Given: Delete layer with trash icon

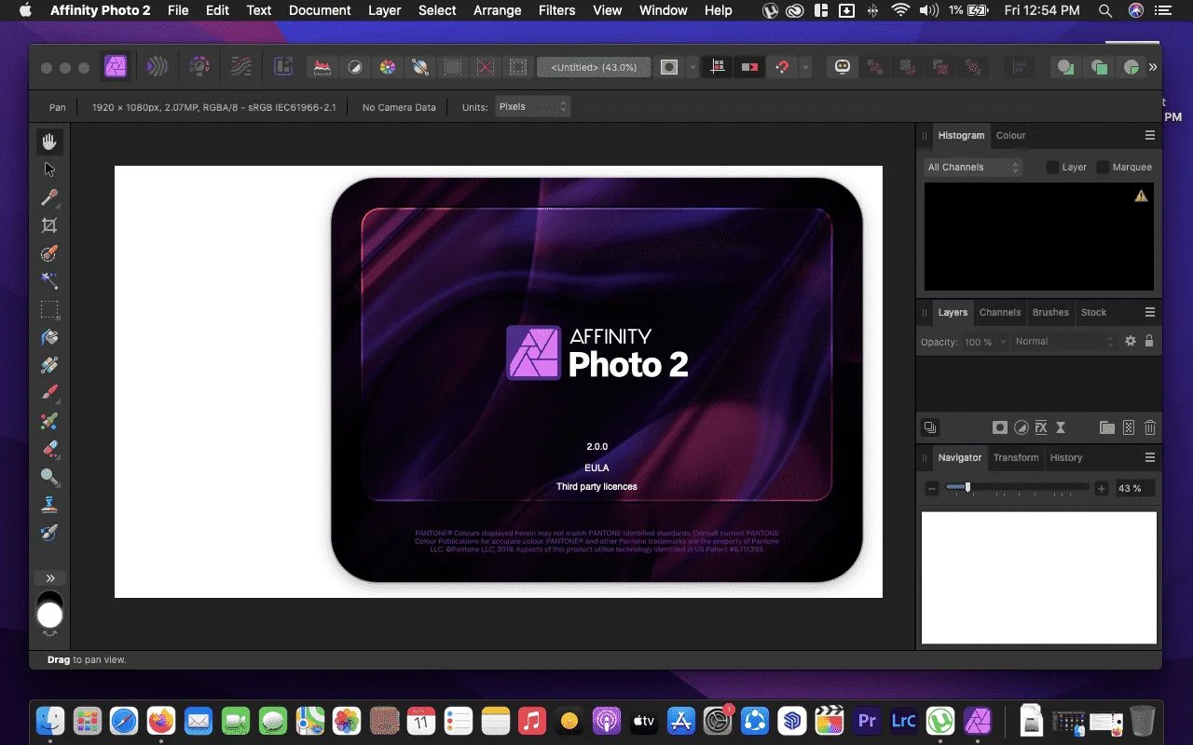Looking at the screenshot, I should (x=1150, y=427).
